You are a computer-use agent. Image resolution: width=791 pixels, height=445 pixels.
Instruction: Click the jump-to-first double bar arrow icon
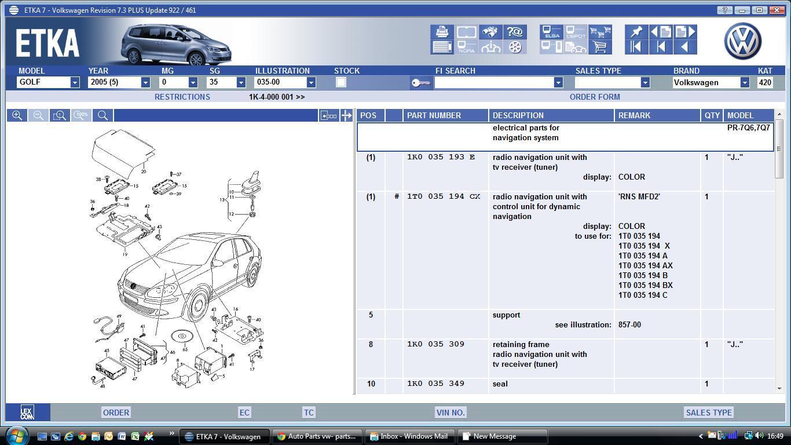pos(636,48)
